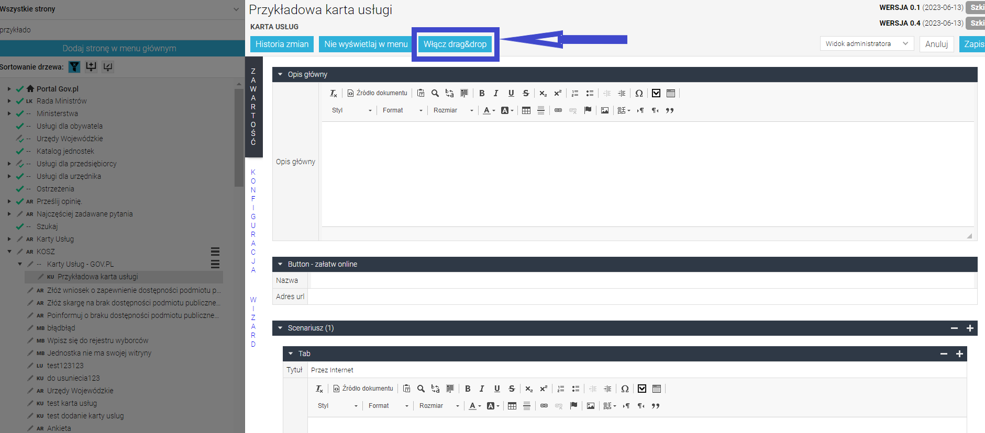Insert bulleted list in Opis główny editor
Image resolution: width=985 pixels, height=433 pixels.
coord(590,93)
